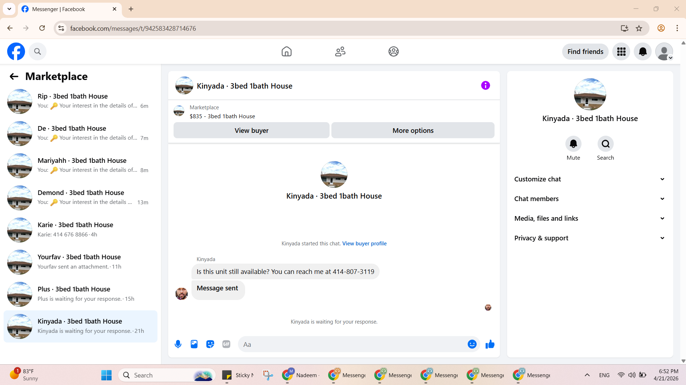
Task: View site information icon in address bar
Action: (x=62, y=28)
